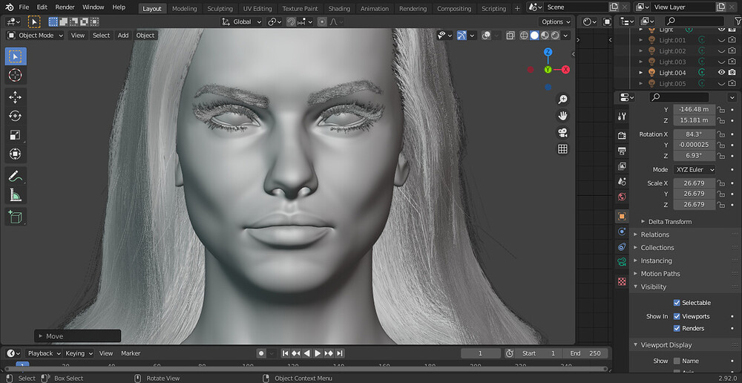742x383 pixels.
Task: Jump to end frame button
Action: coord(339,353)
